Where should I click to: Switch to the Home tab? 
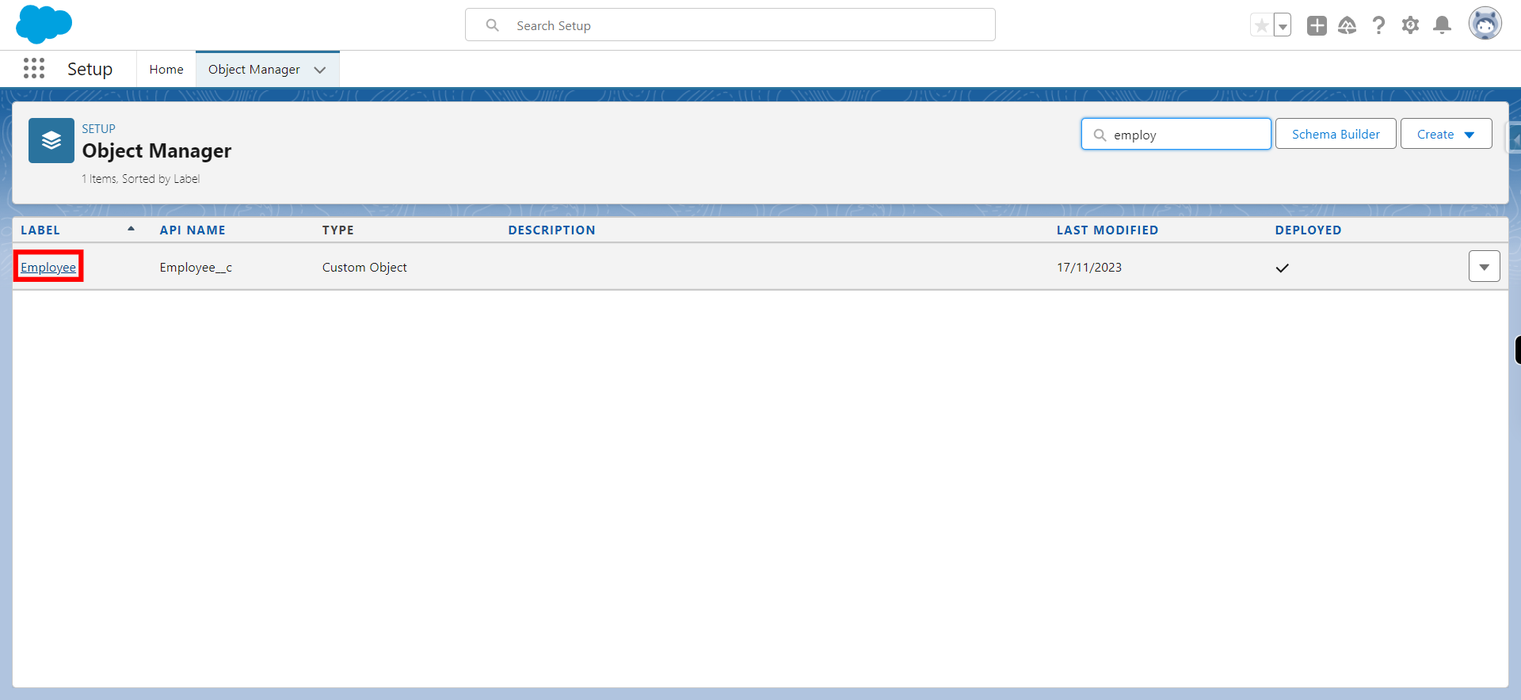point(166,70)
